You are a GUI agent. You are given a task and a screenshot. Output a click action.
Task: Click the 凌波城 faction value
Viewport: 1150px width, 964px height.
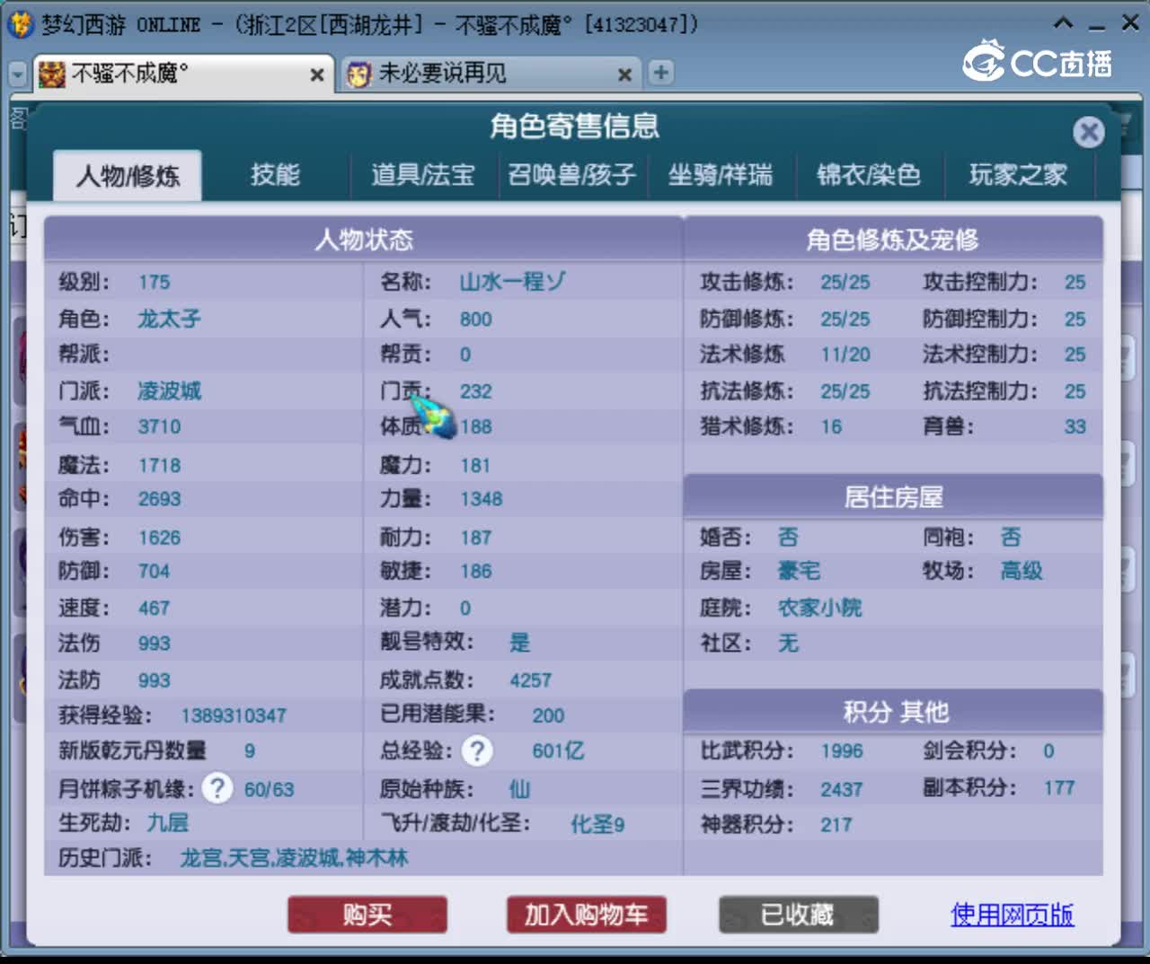click(x=169, y=390)
